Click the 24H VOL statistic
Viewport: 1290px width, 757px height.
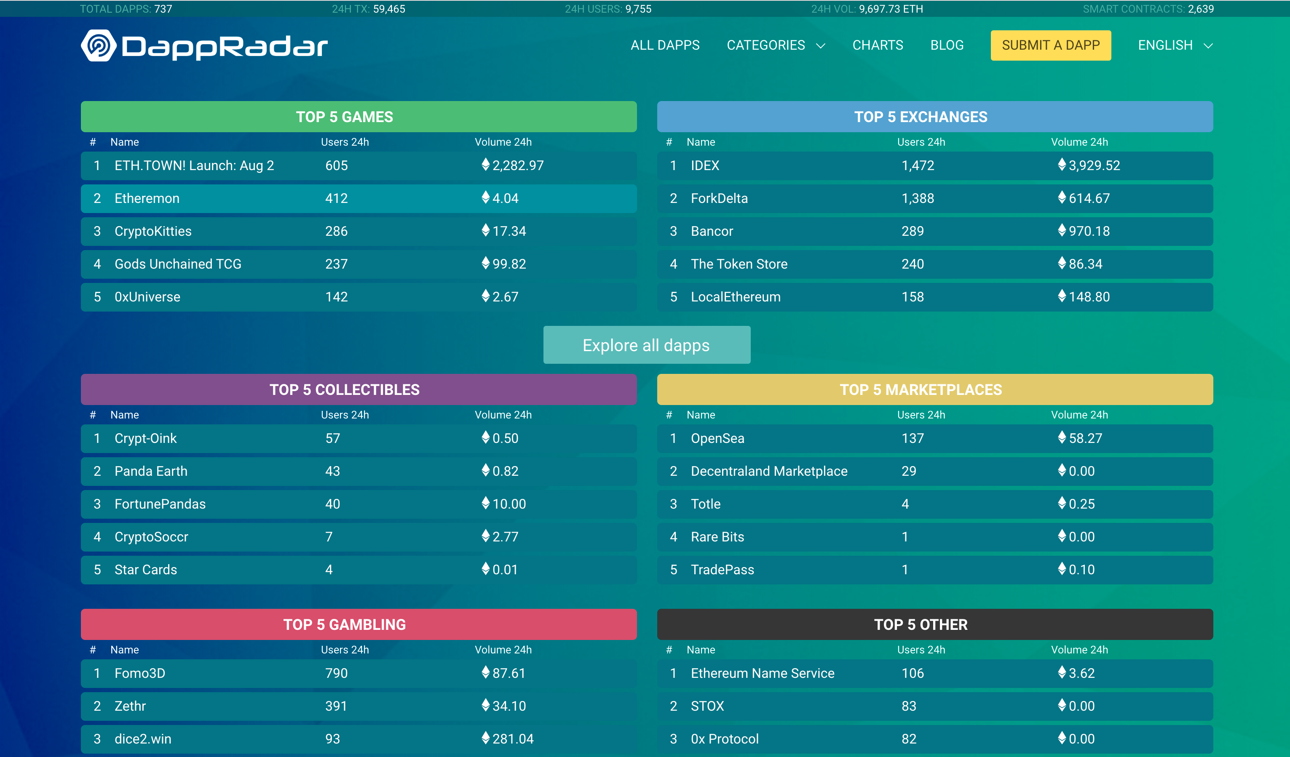click(867, 9)
